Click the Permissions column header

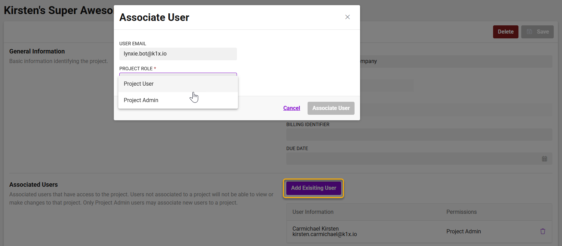[x=461, y=212]
